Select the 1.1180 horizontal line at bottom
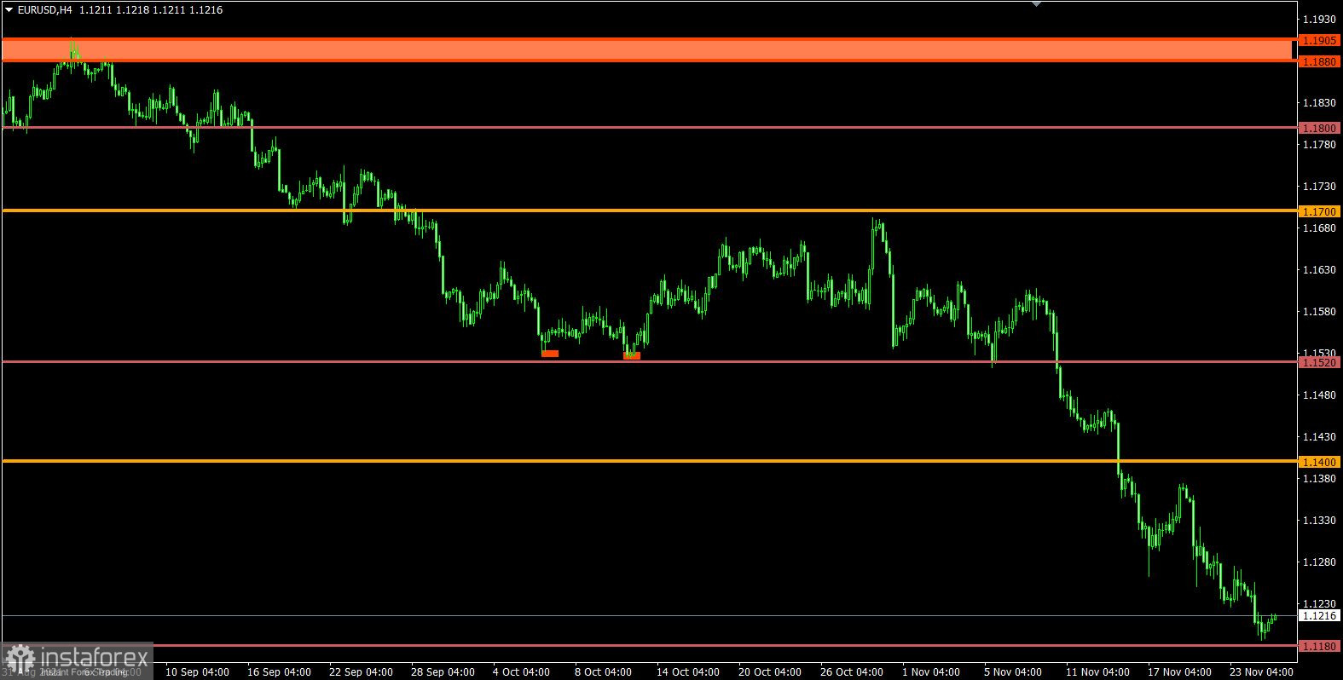The width and height of the screenshot is (1343, 680). [x=648, y=645]
